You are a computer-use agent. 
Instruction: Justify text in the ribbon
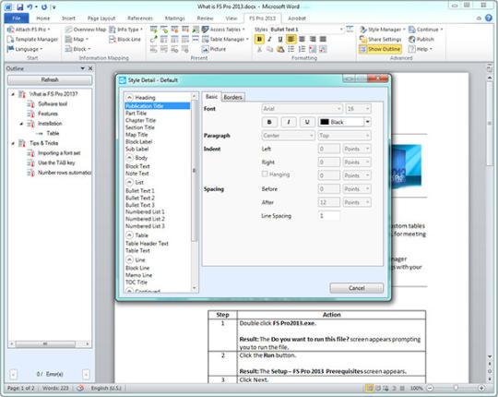323,40
